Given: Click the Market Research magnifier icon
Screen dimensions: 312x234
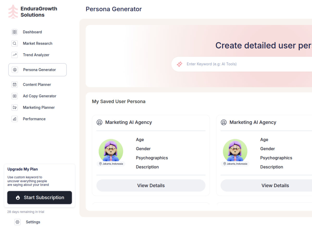Looking at the screenshot, I should point(15,43).
